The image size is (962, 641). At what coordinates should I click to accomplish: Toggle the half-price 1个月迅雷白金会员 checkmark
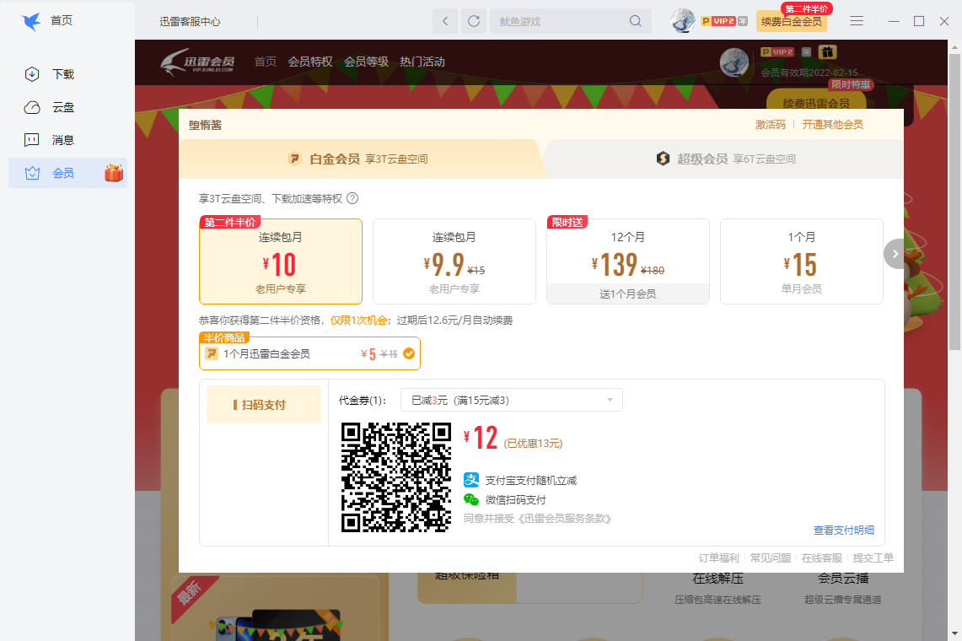pyautogui.click(x=409, y=353)
